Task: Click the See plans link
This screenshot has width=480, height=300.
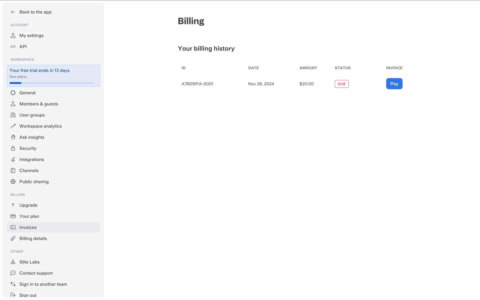Action: [18, 77]
